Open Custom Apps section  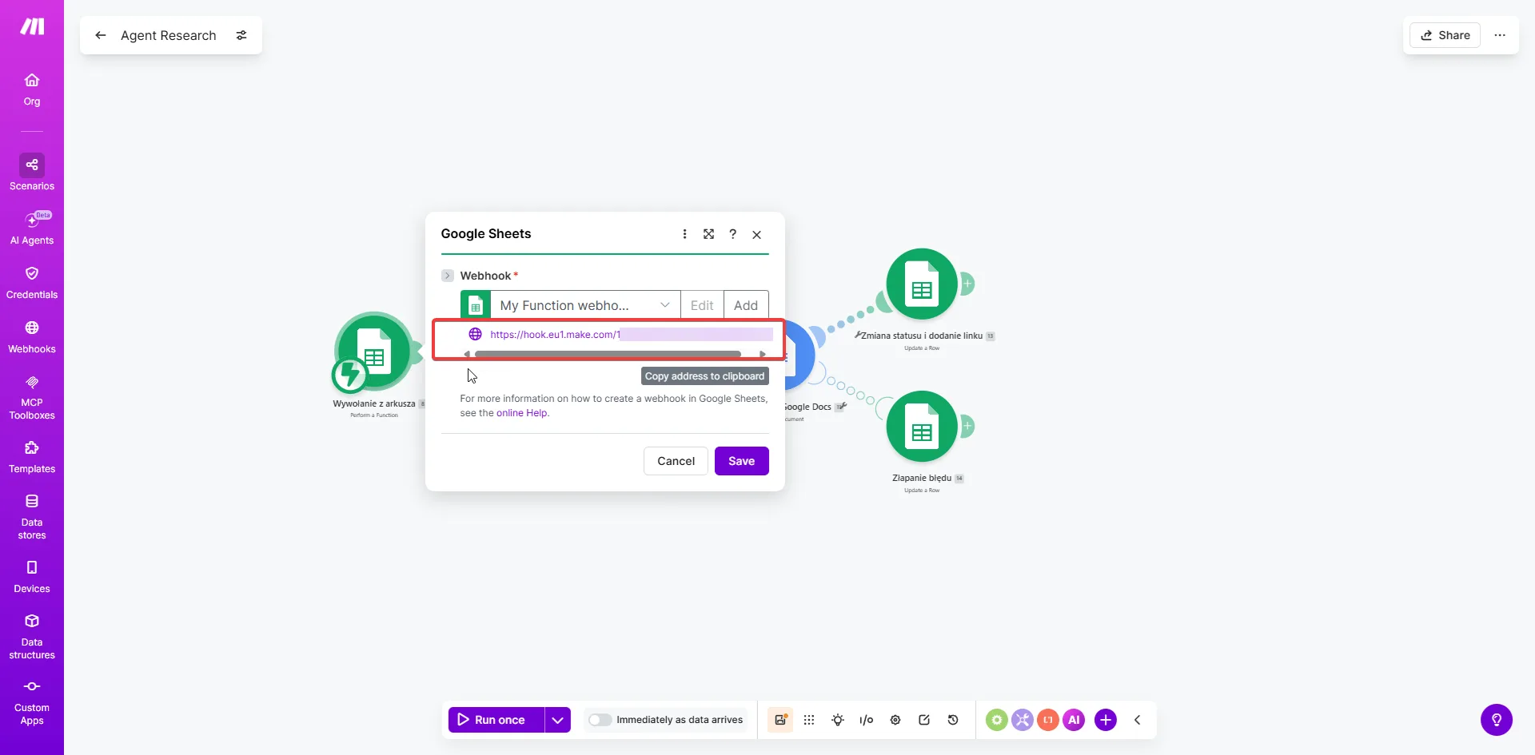pyautogui.click(x=32, y=703)
